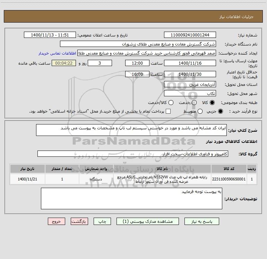Click the خروج exit button
The height and width of the screenshot is (259, 267).
pos(57,221)
